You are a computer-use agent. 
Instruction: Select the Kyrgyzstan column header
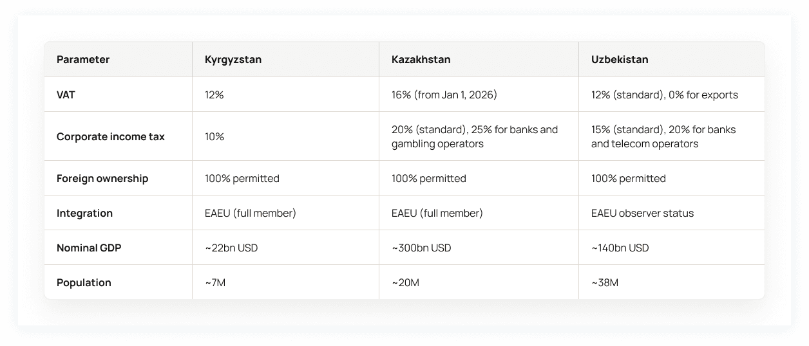233,60
